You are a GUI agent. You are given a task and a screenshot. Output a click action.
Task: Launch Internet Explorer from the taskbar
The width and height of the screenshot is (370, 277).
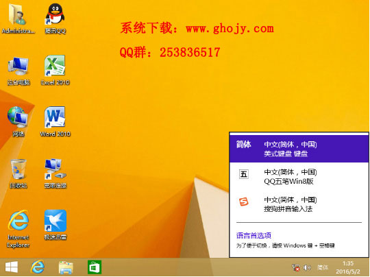38,267
